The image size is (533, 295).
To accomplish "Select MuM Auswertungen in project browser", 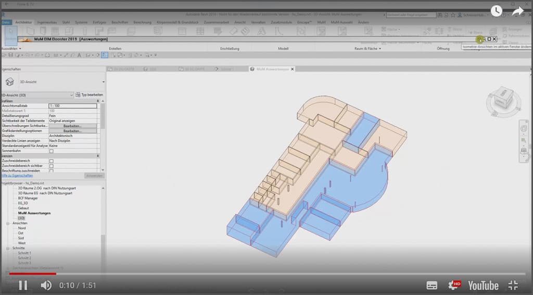I will click(x=34, y=213).
